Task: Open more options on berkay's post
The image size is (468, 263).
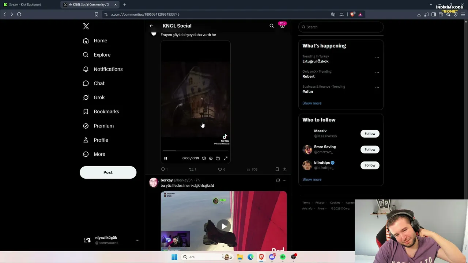Action: 284,180
